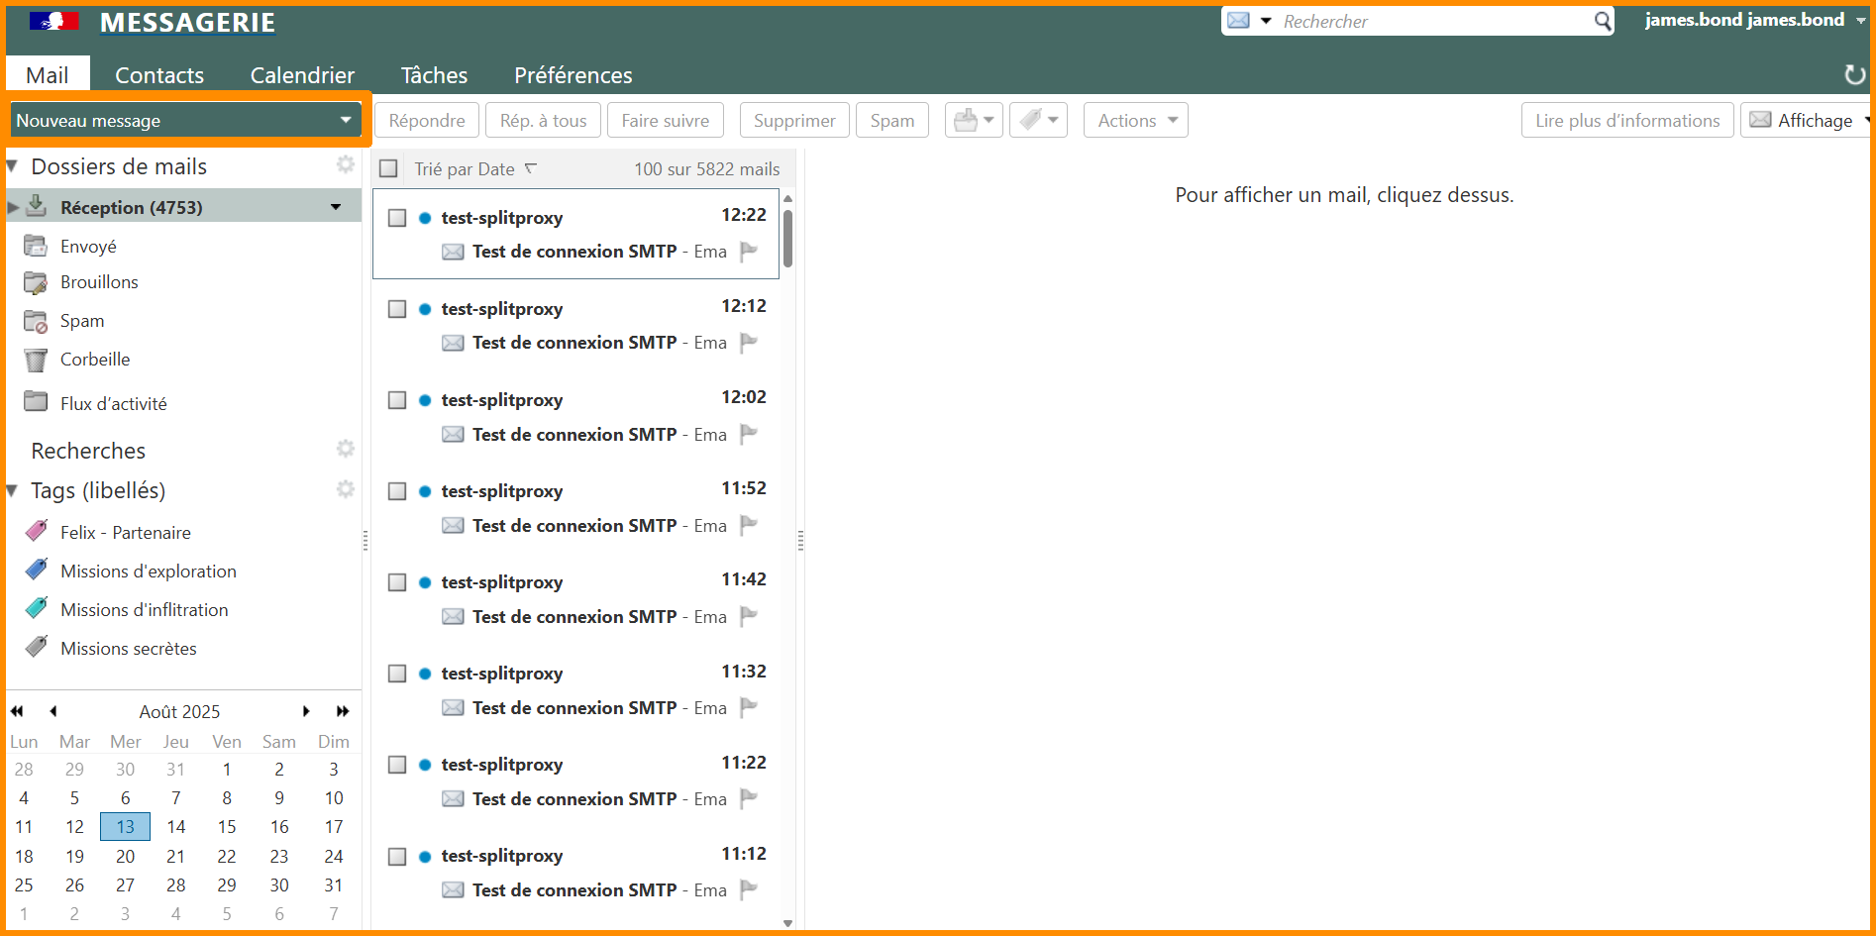This screenshot has height=936, width=1876.
Task: Tick the select-all mails checkbox
Action: pos(389,169)
